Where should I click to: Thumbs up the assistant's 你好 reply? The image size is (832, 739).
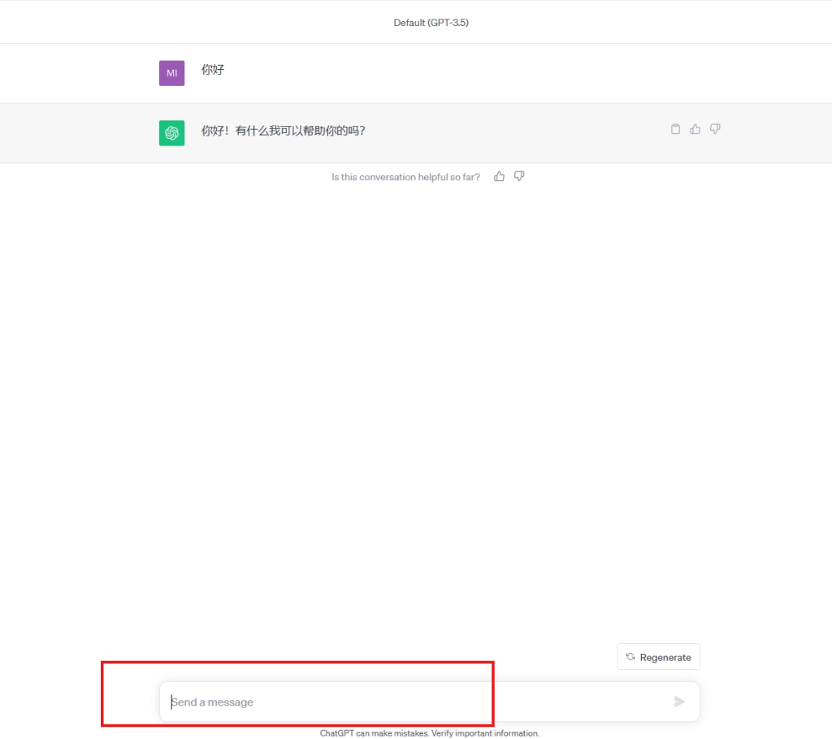pyautogui.click(x=695, y=129)
